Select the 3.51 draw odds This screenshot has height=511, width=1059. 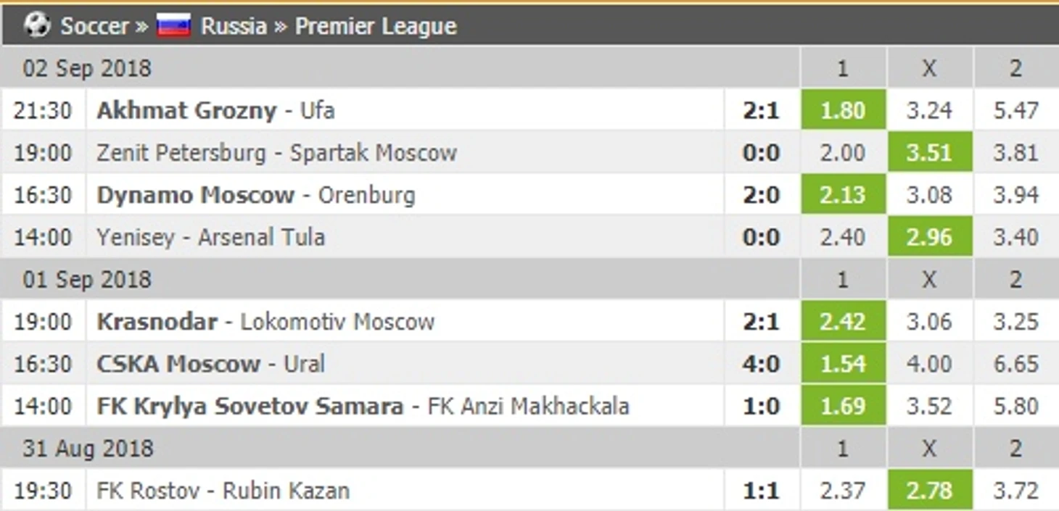[930, 152]
